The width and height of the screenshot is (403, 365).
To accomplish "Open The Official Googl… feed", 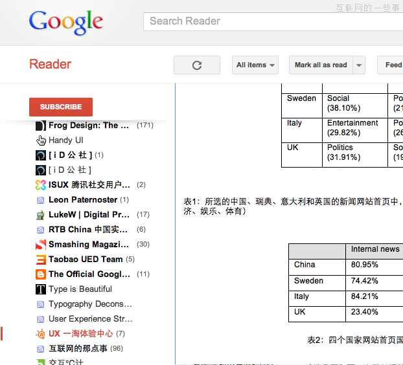I will (89, 274).
